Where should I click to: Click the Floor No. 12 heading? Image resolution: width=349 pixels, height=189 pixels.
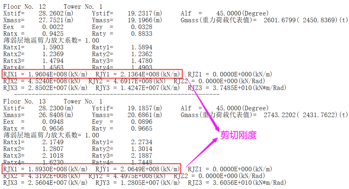pyautogui.click(x=25, y=7)
